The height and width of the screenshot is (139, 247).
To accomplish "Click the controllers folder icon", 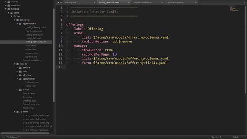I will [17, 20].
